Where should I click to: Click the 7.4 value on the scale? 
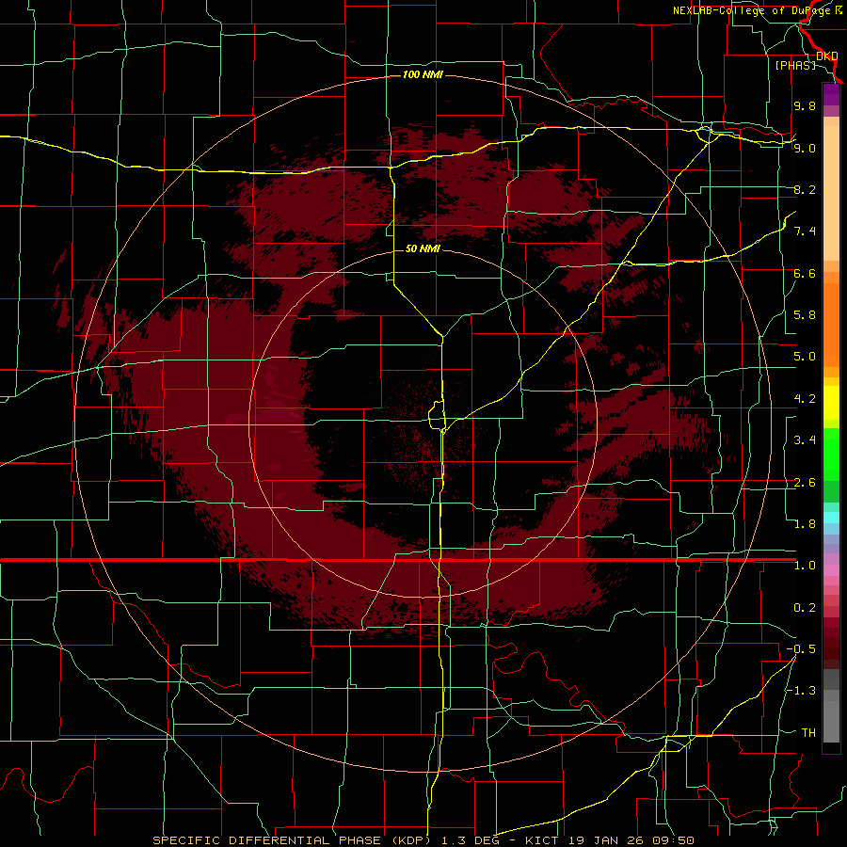pos(805,232)
